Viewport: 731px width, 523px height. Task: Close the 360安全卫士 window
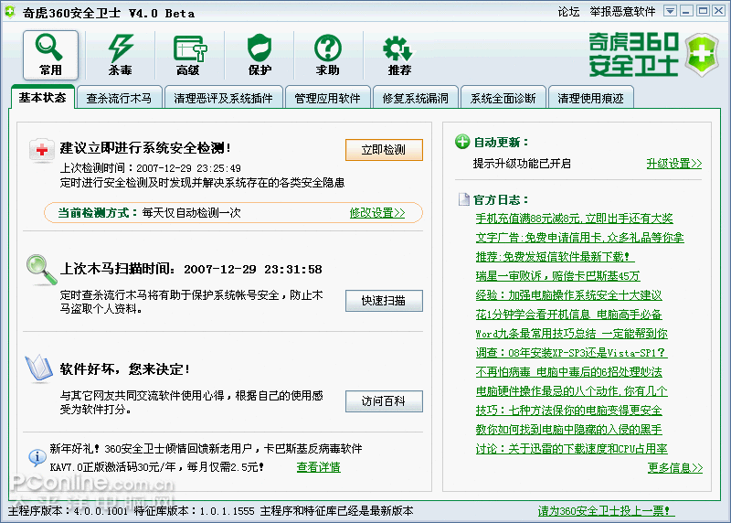coord(718,11)
